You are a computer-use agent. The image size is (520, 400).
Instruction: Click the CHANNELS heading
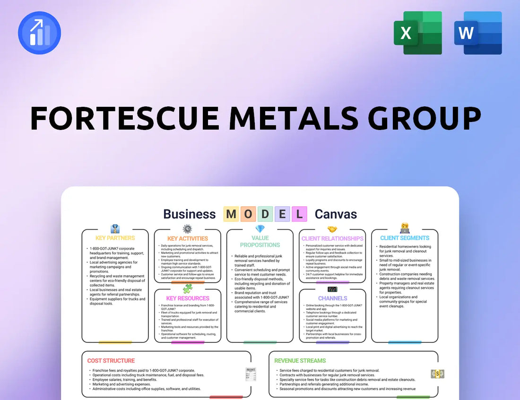(x=333, y=298)
